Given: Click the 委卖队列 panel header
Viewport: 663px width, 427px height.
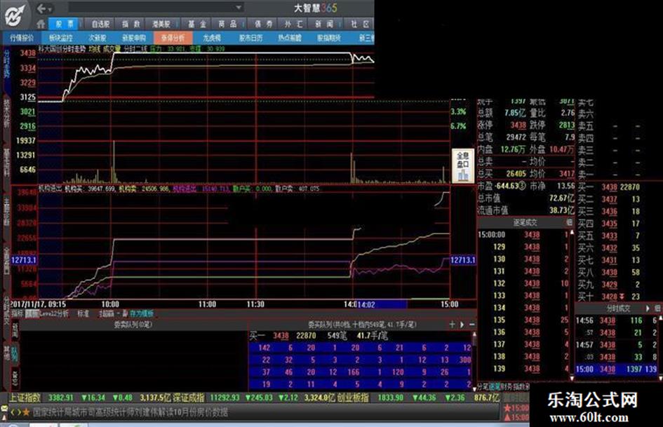Looking at the screenshot, I should 133,325.
